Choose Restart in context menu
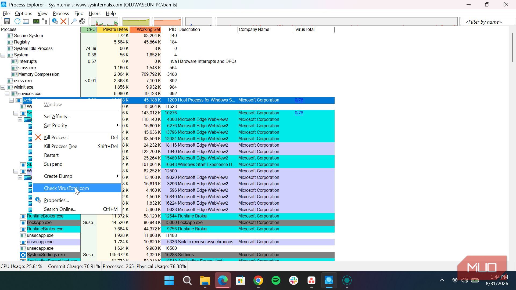This screenshot has height=290, width=516. tap(77, 155)
